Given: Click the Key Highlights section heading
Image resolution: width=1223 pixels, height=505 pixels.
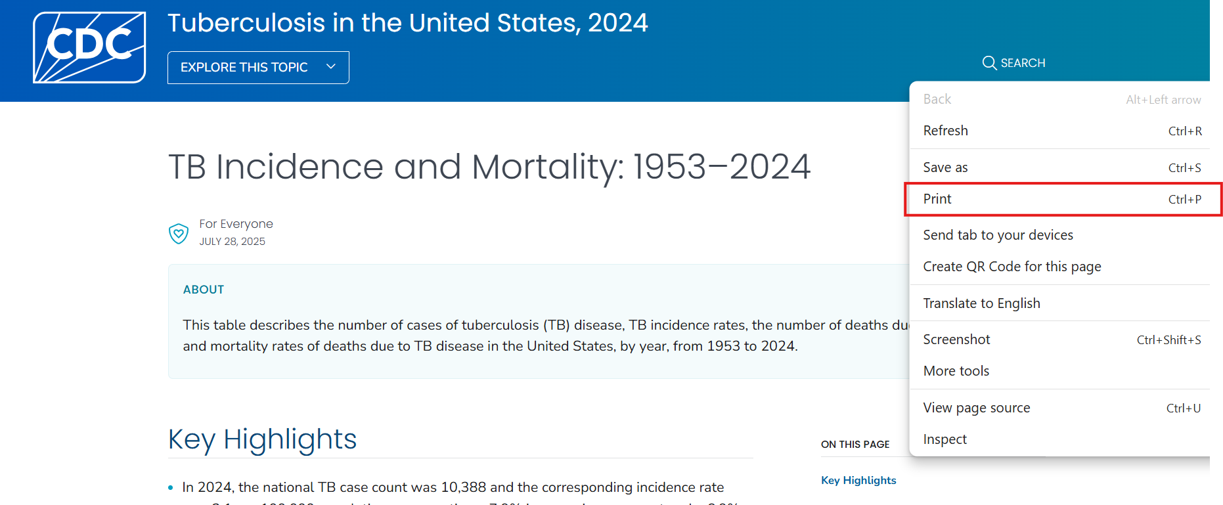Looking at the screenshot, I should tap(262, 439).
